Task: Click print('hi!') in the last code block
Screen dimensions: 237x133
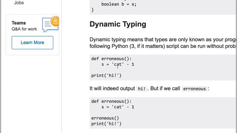Action: point(106,124)
